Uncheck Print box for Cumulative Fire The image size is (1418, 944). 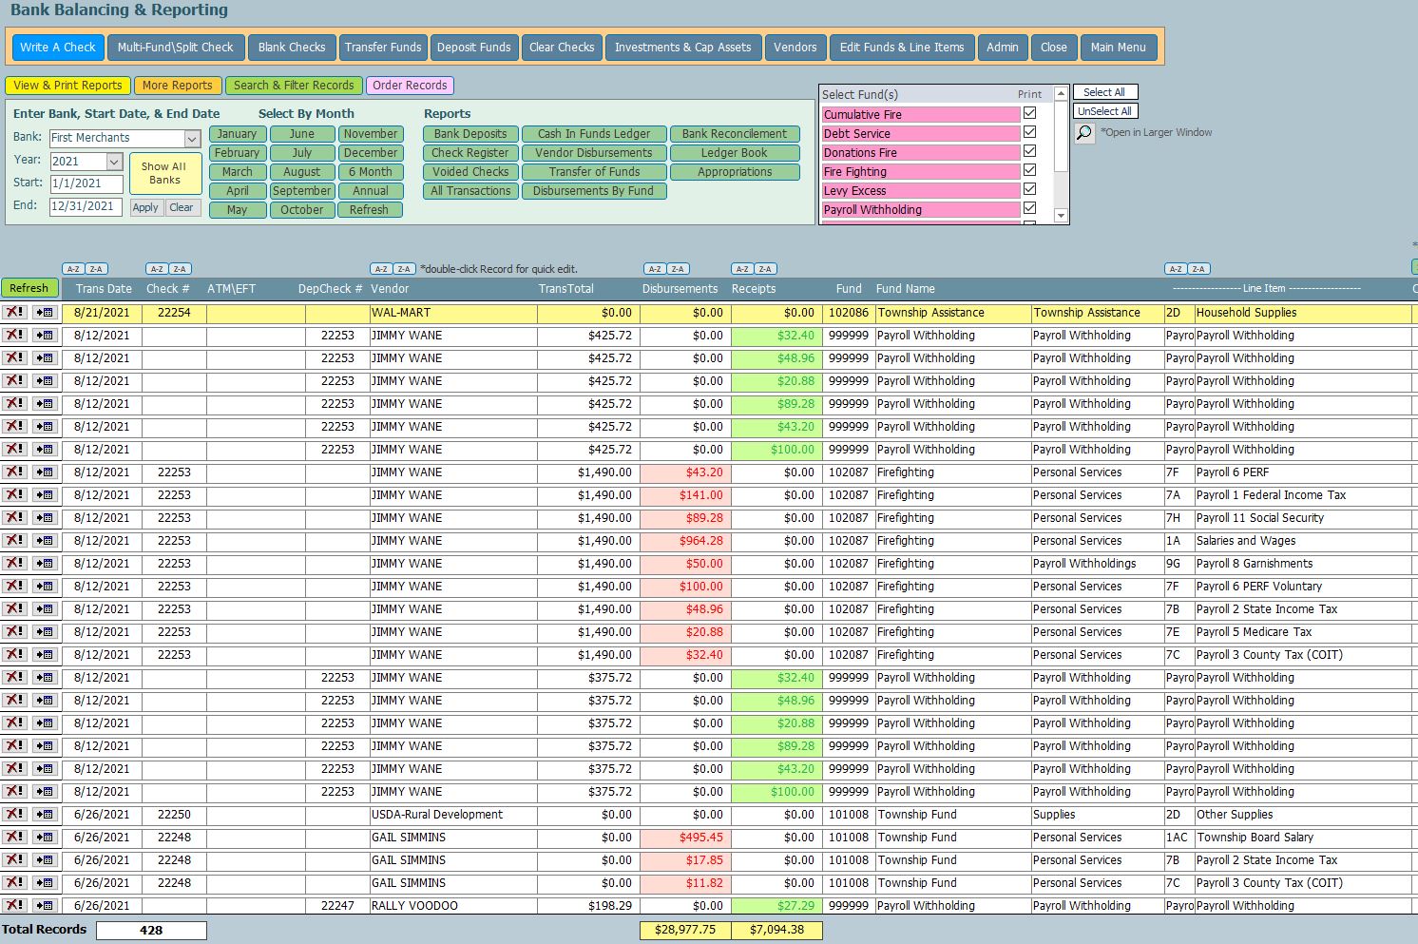pyautogui.click(x=1029, y=113)
